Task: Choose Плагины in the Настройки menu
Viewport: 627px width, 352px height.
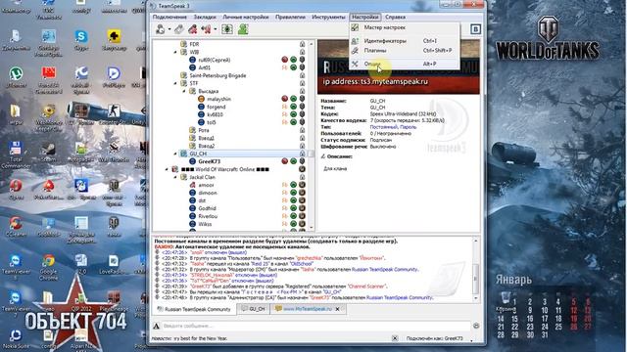Action: [405, 50]
